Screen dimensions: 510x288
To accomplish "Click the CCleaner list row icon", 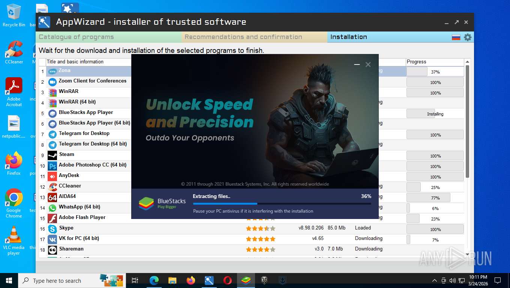I will point(52,187).
